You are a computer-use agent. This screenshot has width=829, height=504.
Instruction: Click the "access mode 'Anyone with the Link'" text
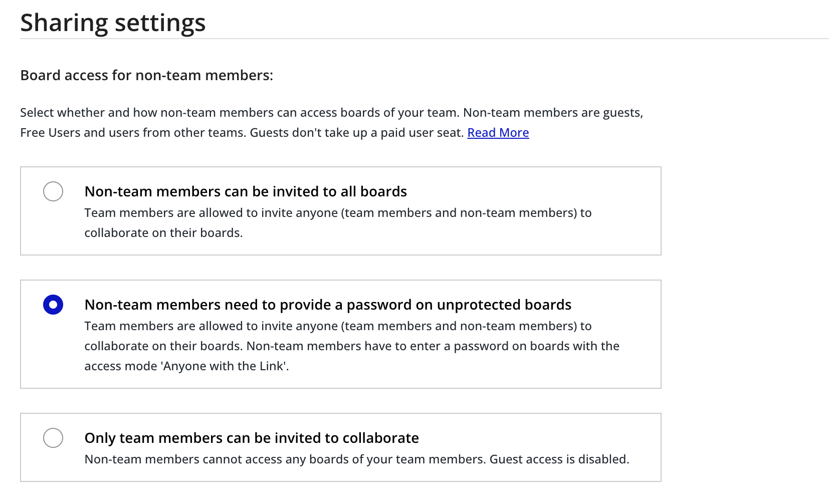[x=186, y=366]
